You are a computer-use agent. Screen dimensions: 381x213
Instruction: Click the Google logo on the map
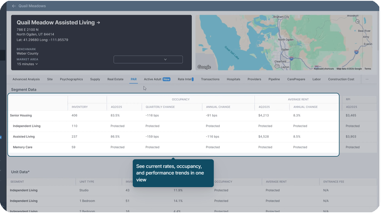(x=204, y=67)
